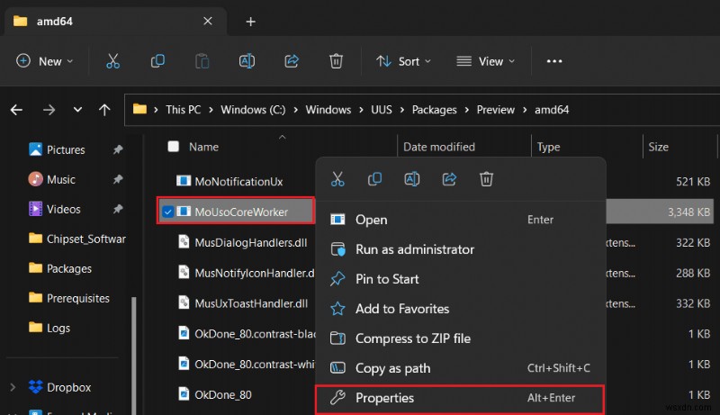The image size is (720, 415).
Task: Open a new tab with the plus button
Action: [251, 22]
